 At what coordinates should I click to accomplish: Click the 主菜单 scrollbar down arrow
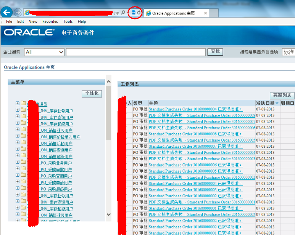pyautogui.click(x=108, y=214)
